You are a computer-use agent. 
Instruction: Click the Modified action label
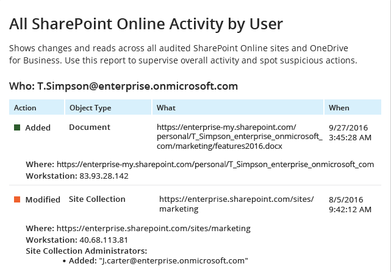[43, 199]
